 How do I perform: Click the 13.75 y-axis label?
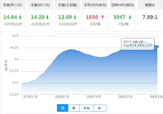(x=14, y=71)
